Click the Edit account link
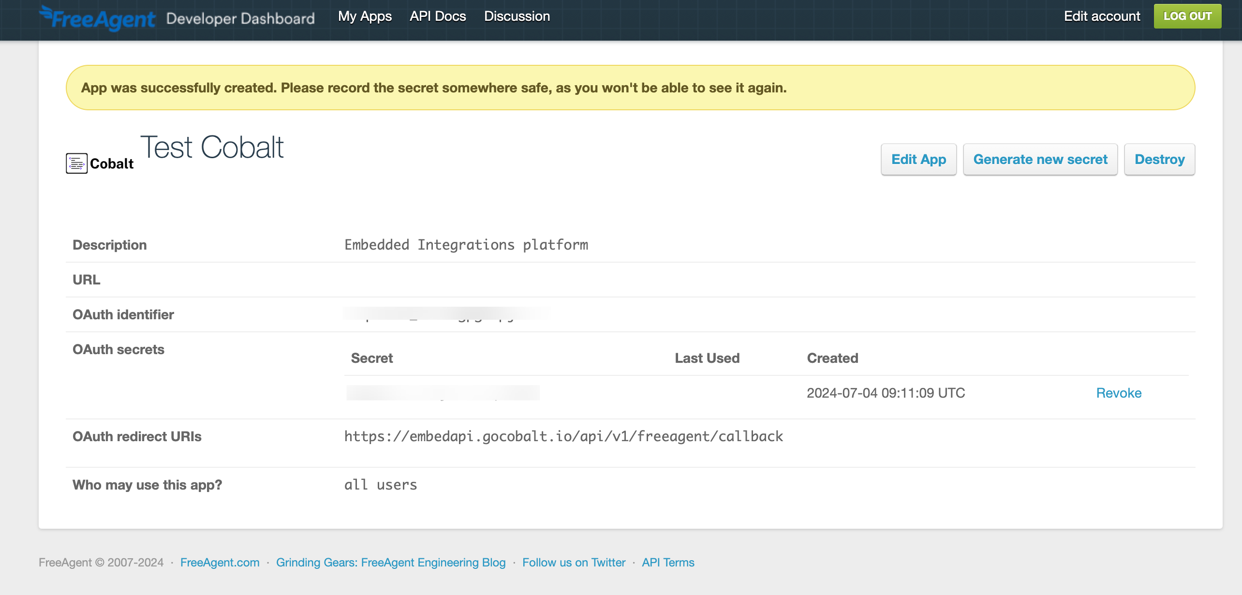Screen dimensions: 1242x595 coord(1102,16)
